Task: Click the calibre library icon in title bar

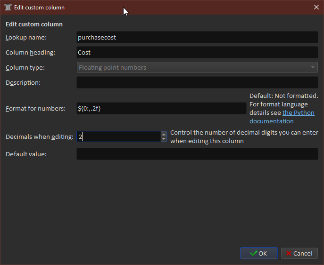Action: (8, 8)
